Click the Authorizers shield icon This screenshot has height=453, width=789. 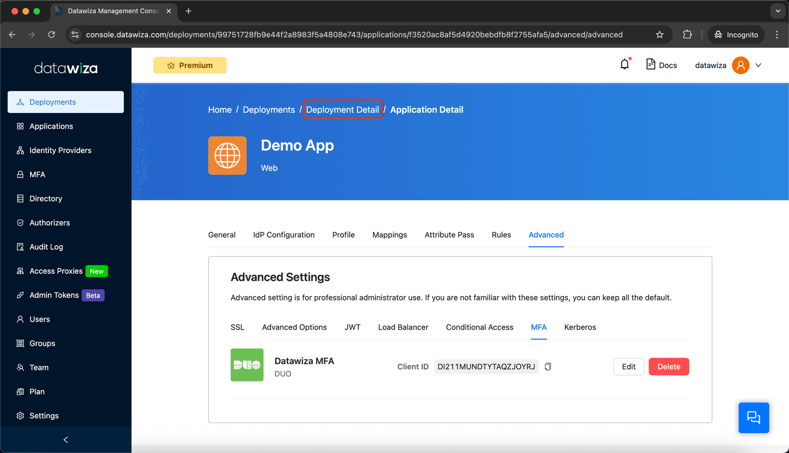[20, 223]
